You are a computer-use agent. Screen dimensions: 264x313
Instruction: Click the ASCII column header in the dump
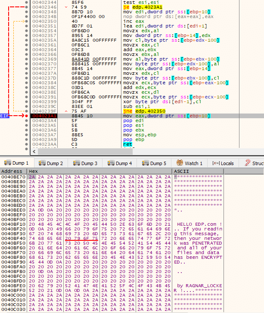[198, 171]
